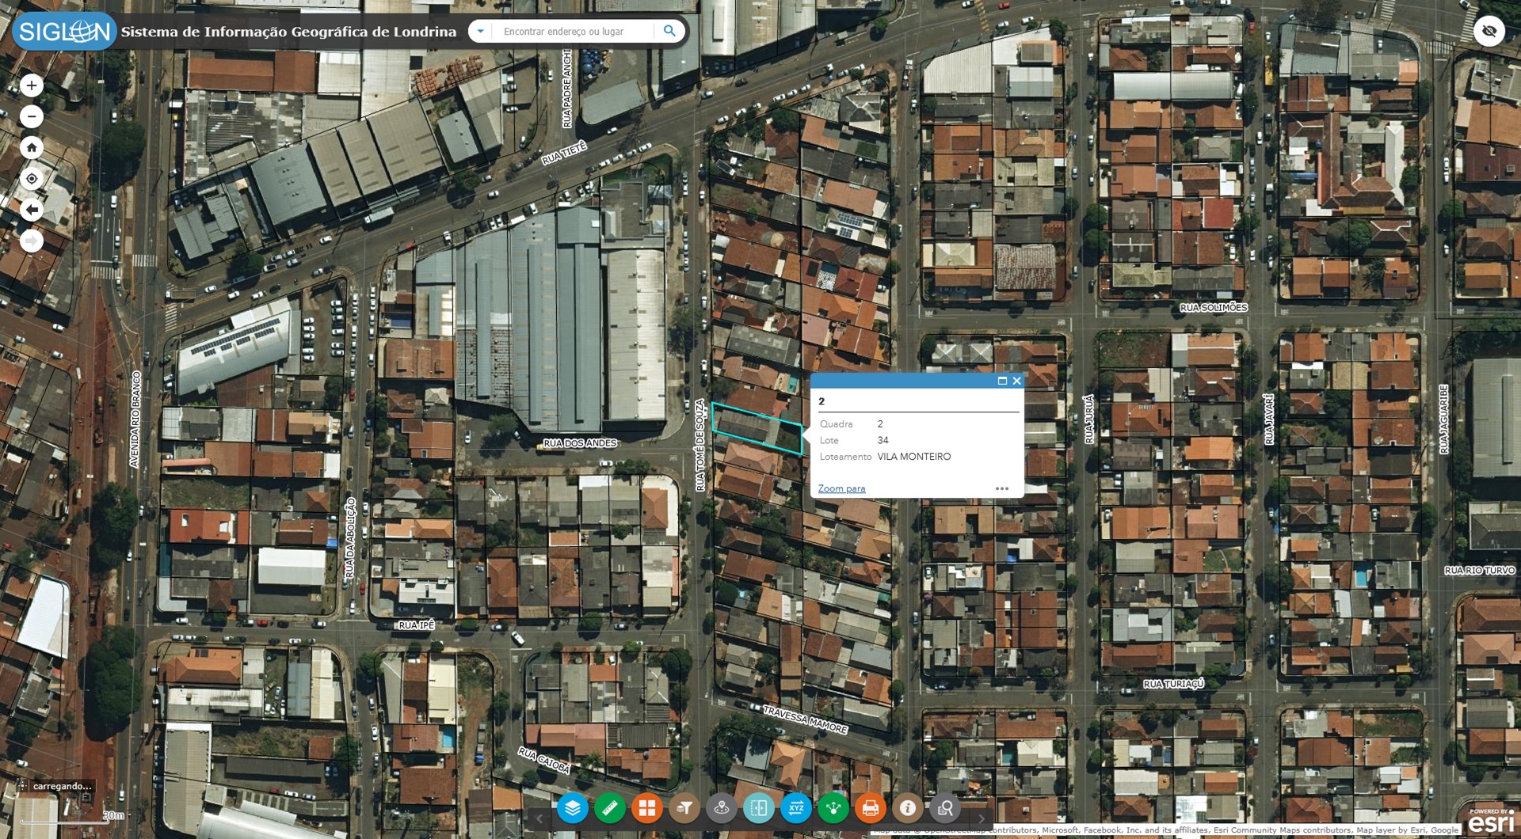Open the green share arrows widget
Viewport: 1521px width, 839px height.
click(833, 808)
